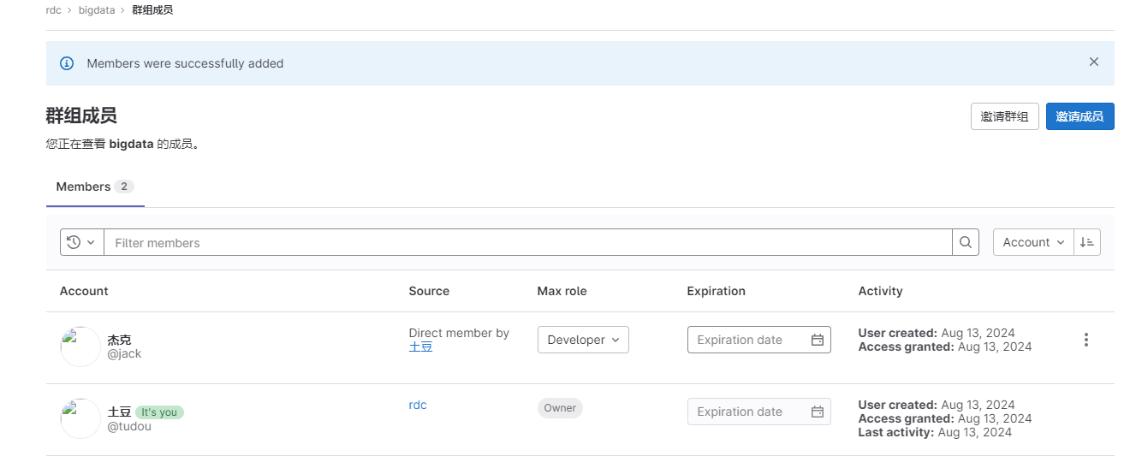Image resolution: width=1130 pixels, height=474 pixels.
Task: Click the calendar icon in jack's expiration field
Action: click(x=818, y=340)
